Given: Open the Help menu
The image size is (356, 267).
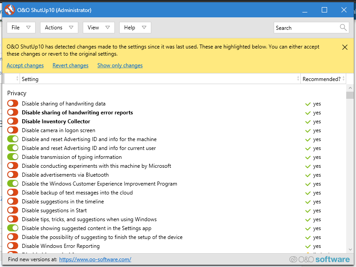Looking at the screenshot, I should 135,28.
